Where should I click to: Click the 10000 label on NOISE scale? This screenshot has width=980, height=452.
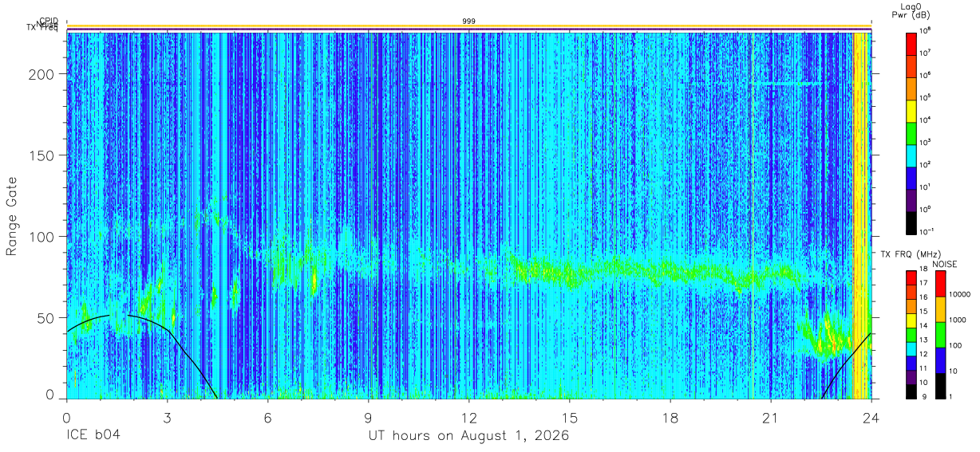pyautogui.click(x=960, y=295)
